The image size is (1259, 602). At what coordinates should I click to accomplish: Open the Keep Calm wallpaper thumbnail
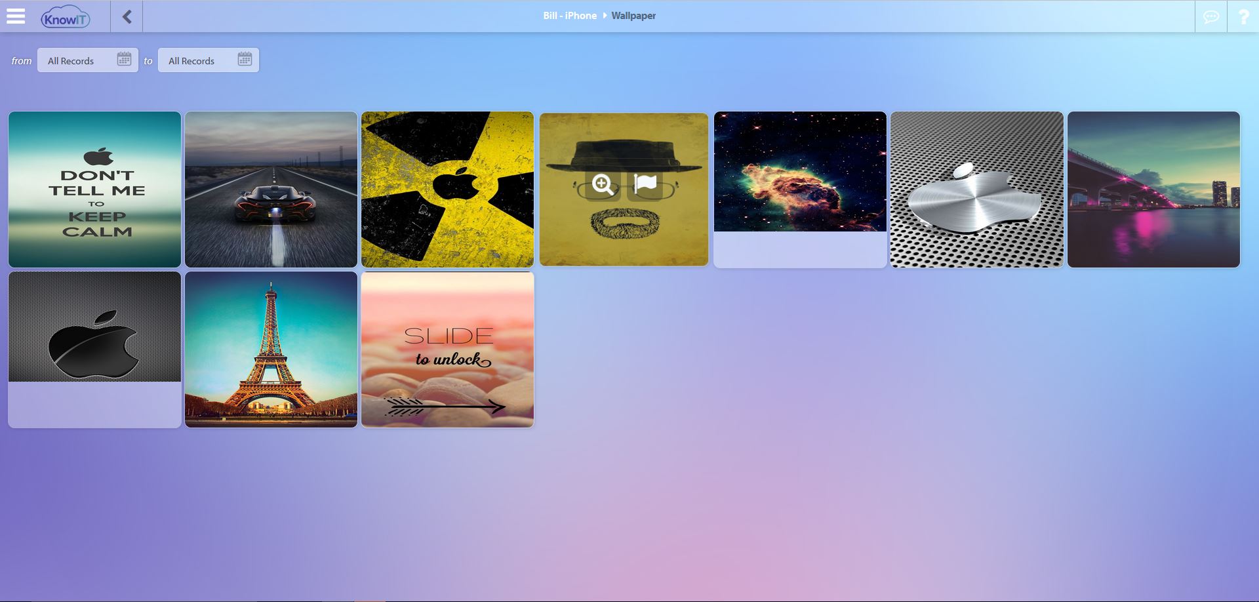[94, 190]
